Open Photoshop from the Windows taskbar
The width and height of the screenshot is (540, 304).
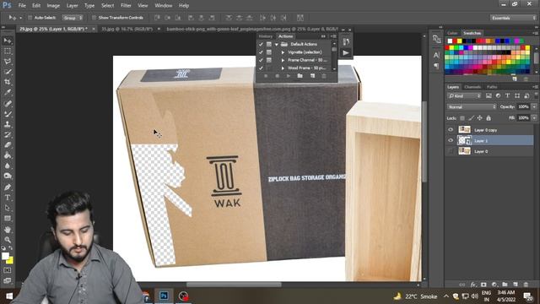pos(164,296)
